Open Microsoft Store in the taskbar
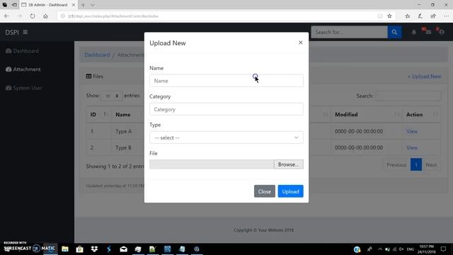 pyautogui.click(x=79, y=249)
